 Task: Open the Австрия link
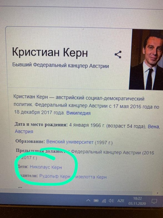(24, 131)
